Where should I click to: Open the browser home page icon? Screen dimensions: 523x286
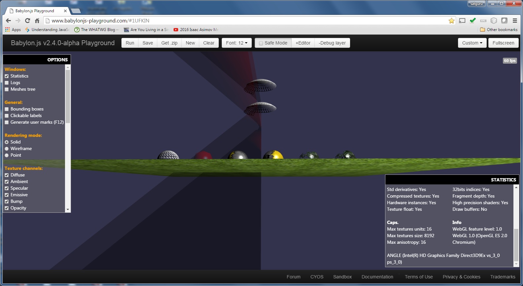[37, 20]
